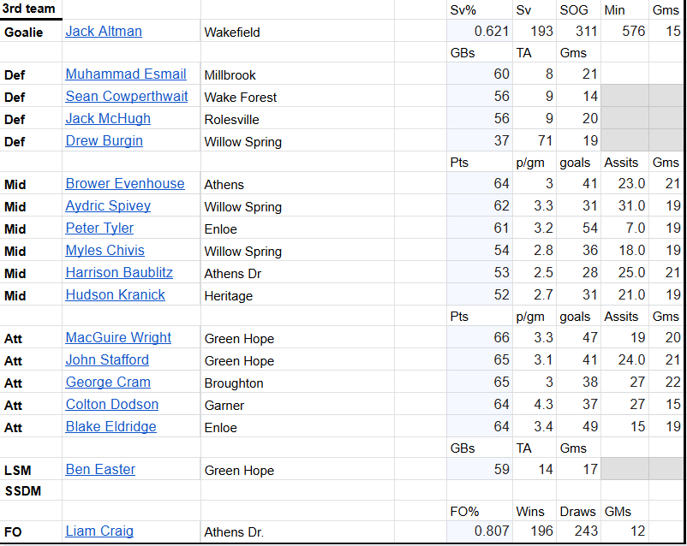Select the Broughton school cell
687x546 pixels.
click(x=297, y=383)
